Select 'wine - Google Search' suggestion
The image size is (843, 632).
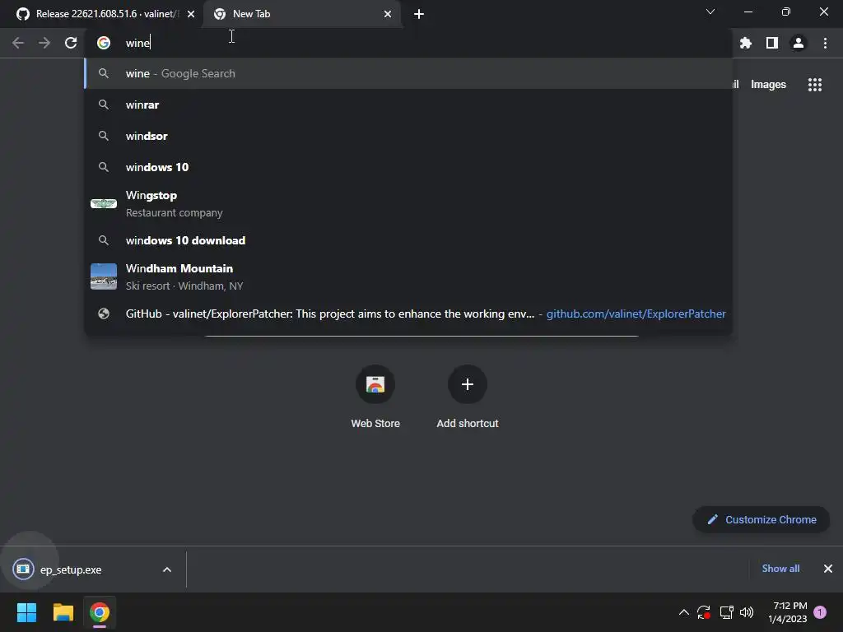click(408, 73)
